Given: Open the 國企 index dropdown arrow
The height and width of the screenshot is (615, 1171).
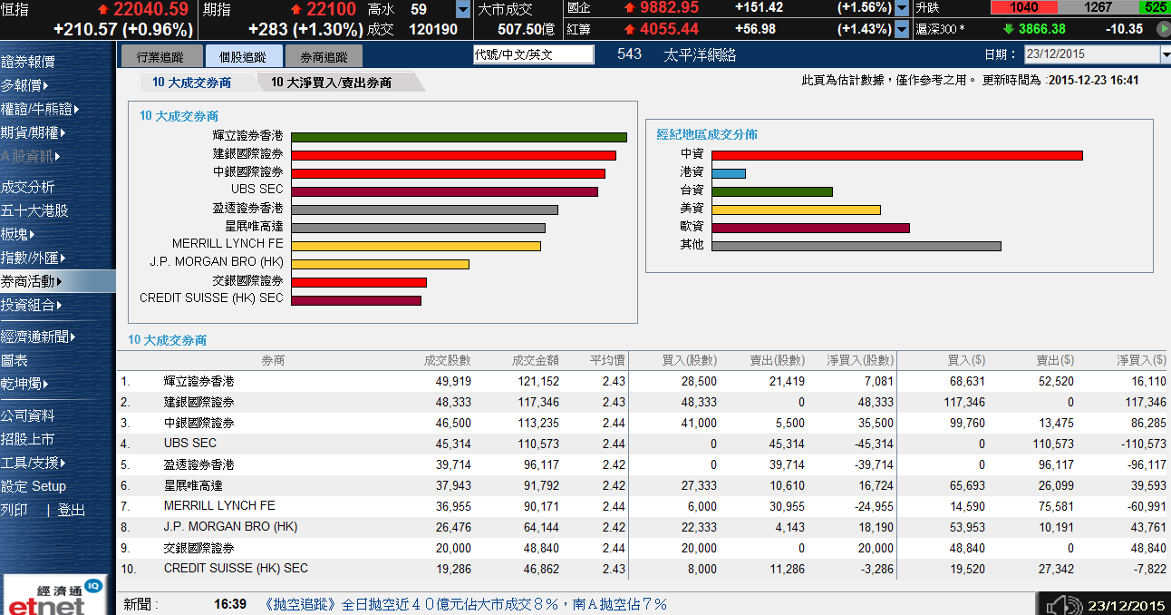Looking at the screenshot, I should pyautogui.click(x=902, y=8).
